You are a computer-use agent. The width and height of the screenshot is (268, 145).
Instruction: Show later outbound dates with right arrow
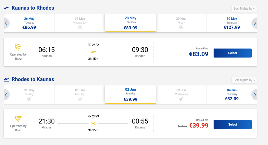(255, 23)
